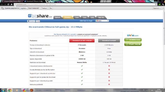The image size is (165, 92).
Task: Click the 'Nessun limite' cell
Action: (x=82, y=62)
